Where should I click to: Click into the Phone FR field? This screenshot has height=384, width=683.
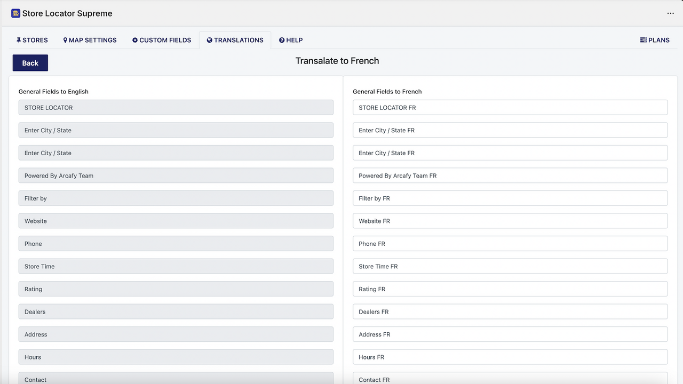click(510, 243)
